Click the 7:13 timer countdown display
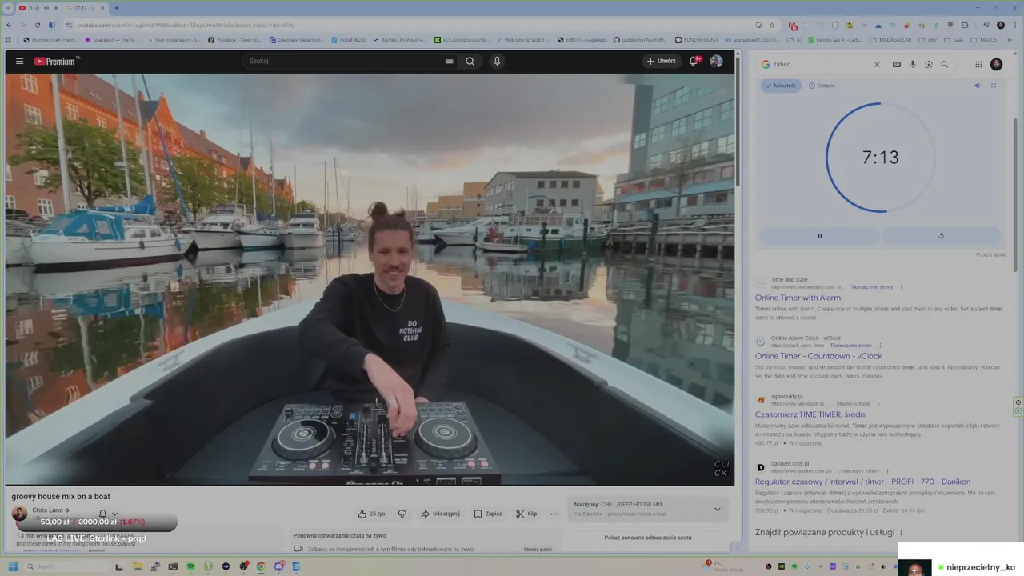This screenshot has height=576, width=1024. tap(880, 158)
